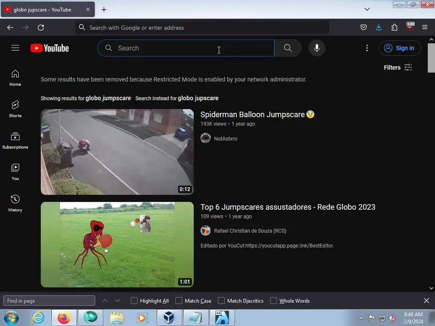
Task: Open the You section in sidebar
Action: [x=15, y=172]
